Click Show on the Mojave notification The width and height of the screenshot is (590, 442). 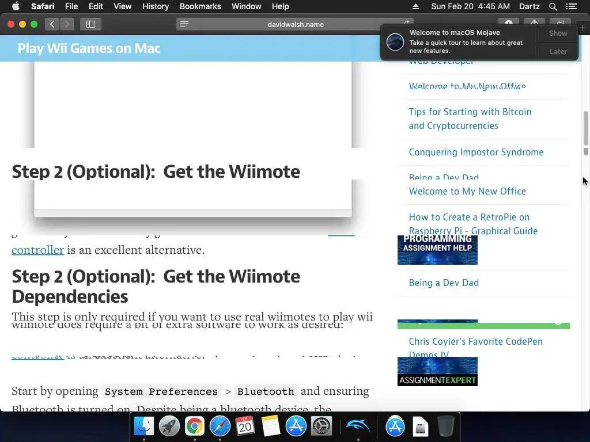tap(558, 33)
